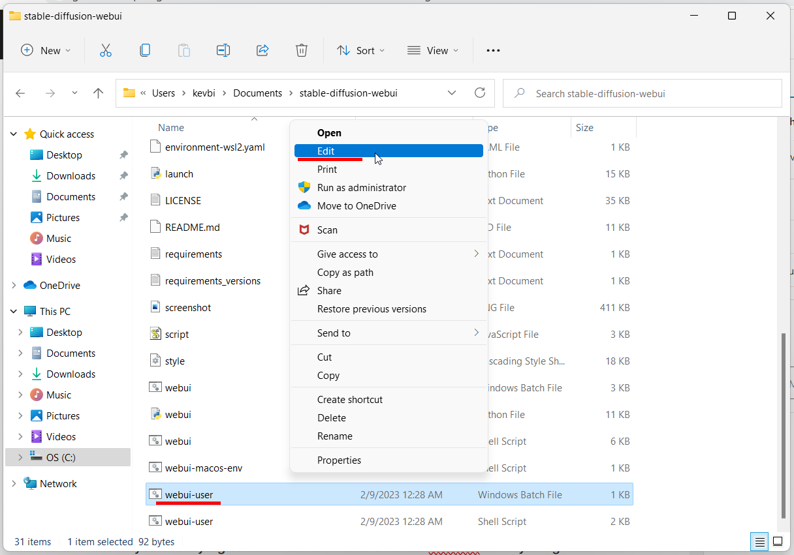The image size is (794, 555).
Task: Delete the file with the toolbar trash icon
Action: pos(301,50)
